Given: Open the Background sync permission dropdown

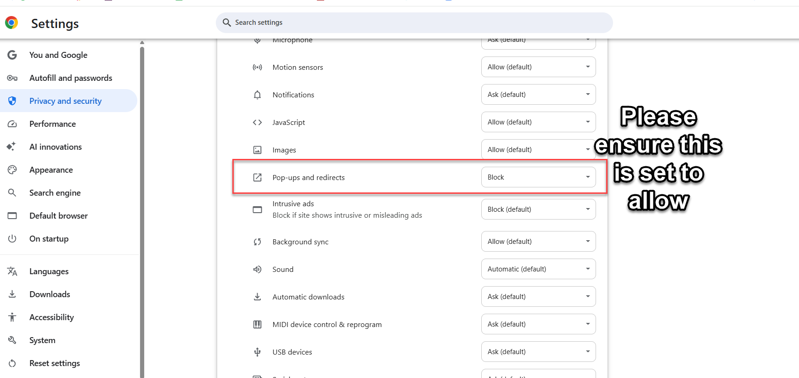Looking at the screenshot, I should click(539, 242).
